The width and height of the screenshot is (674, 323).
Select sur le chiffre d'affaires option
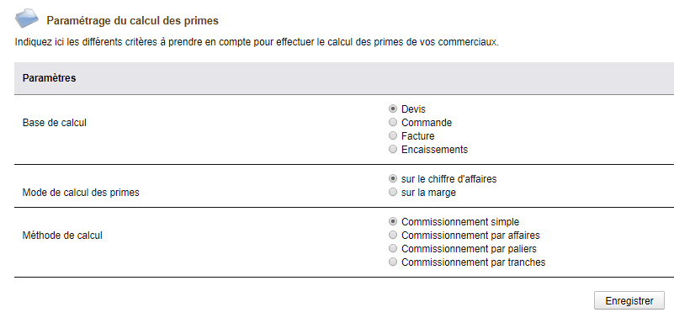[x=392, y=178]
